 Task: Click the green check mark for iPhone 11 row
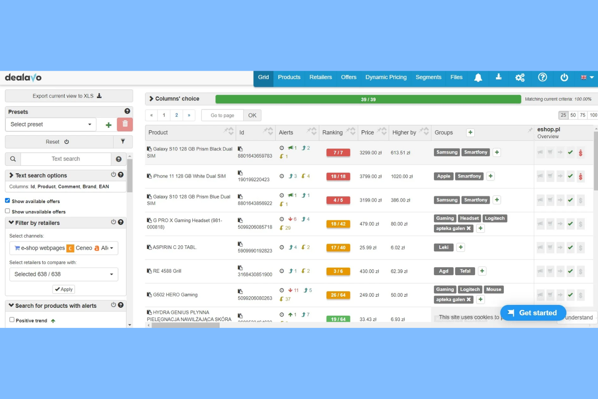(x=571, y=176)
